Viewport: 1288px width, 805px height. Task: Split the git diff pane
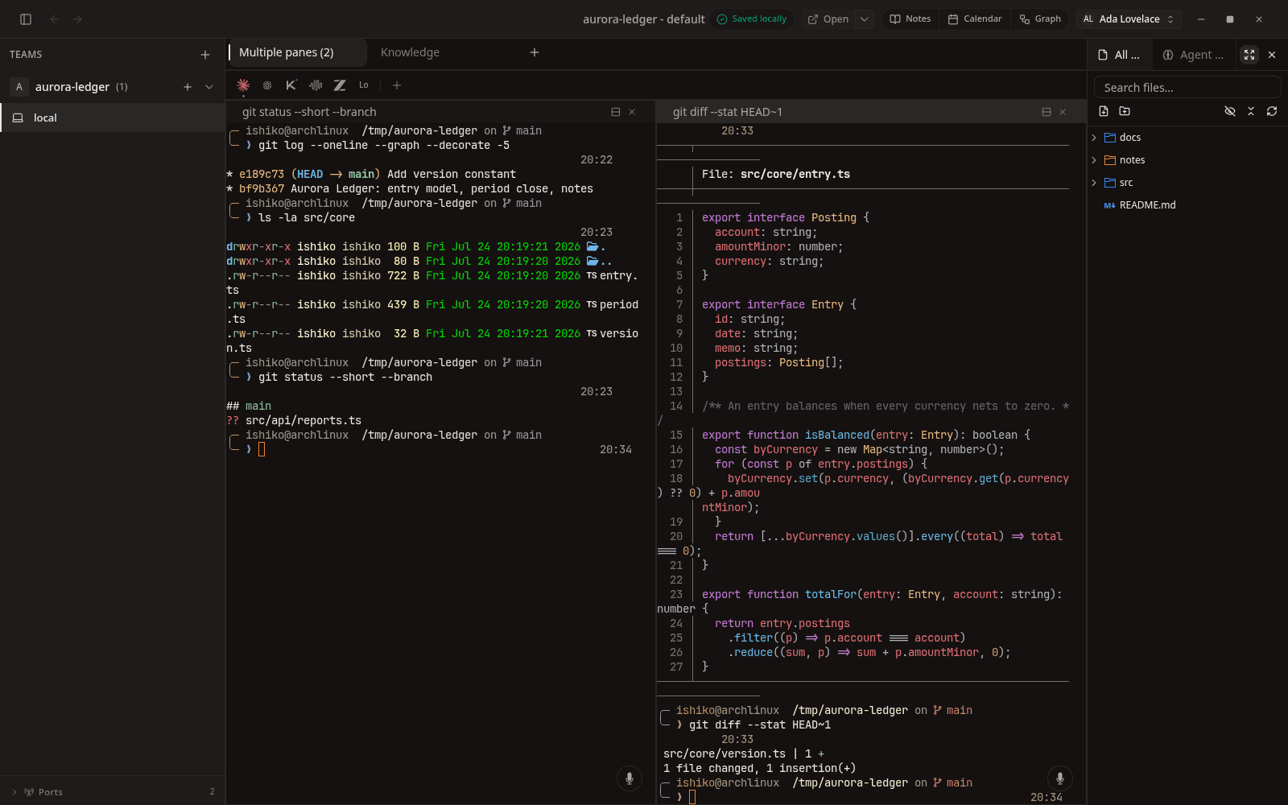click(x=1046, y=112)
